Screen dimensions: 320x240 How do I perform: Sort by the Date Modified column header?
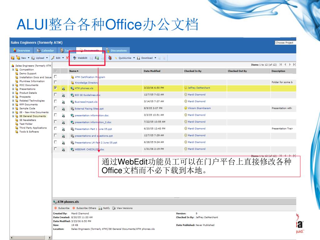click(152, 71)
